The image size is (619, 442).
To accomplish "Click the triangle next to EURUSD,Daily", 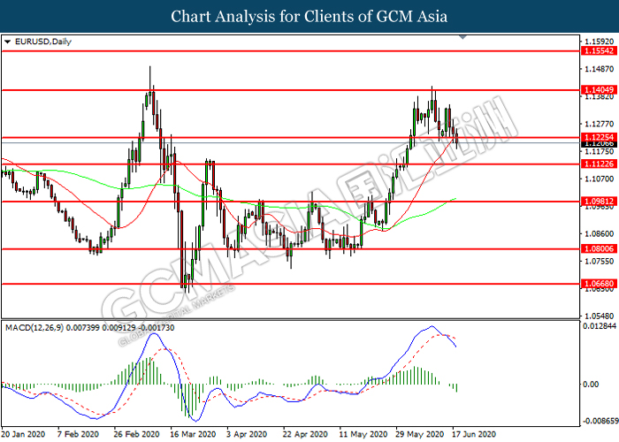I will pos(7,42).
